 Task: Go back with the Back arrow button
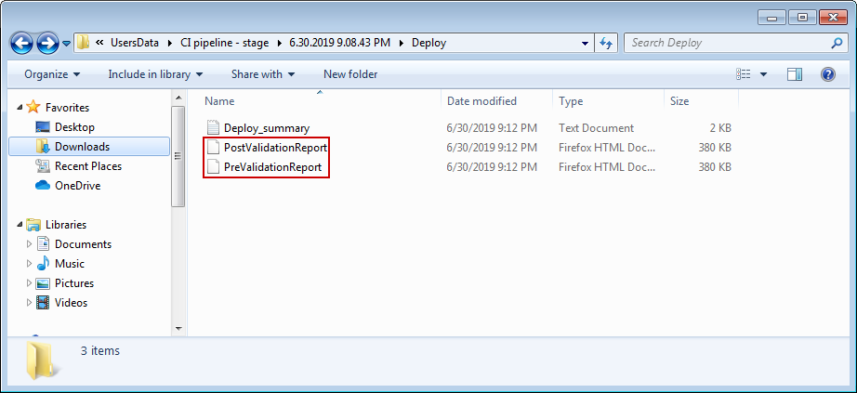click(21, 43)
